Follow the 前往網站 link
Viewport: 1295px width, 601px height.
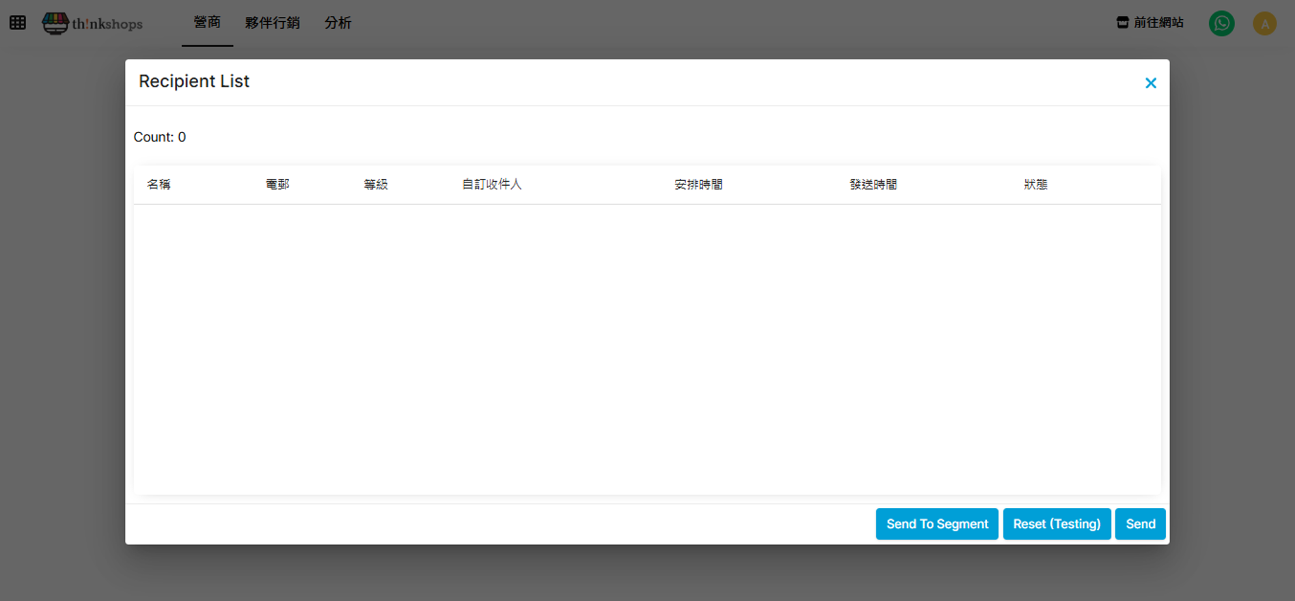click(1150, 23)
